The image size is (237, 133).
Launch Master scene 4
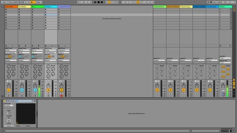click(x=220, y=17)
